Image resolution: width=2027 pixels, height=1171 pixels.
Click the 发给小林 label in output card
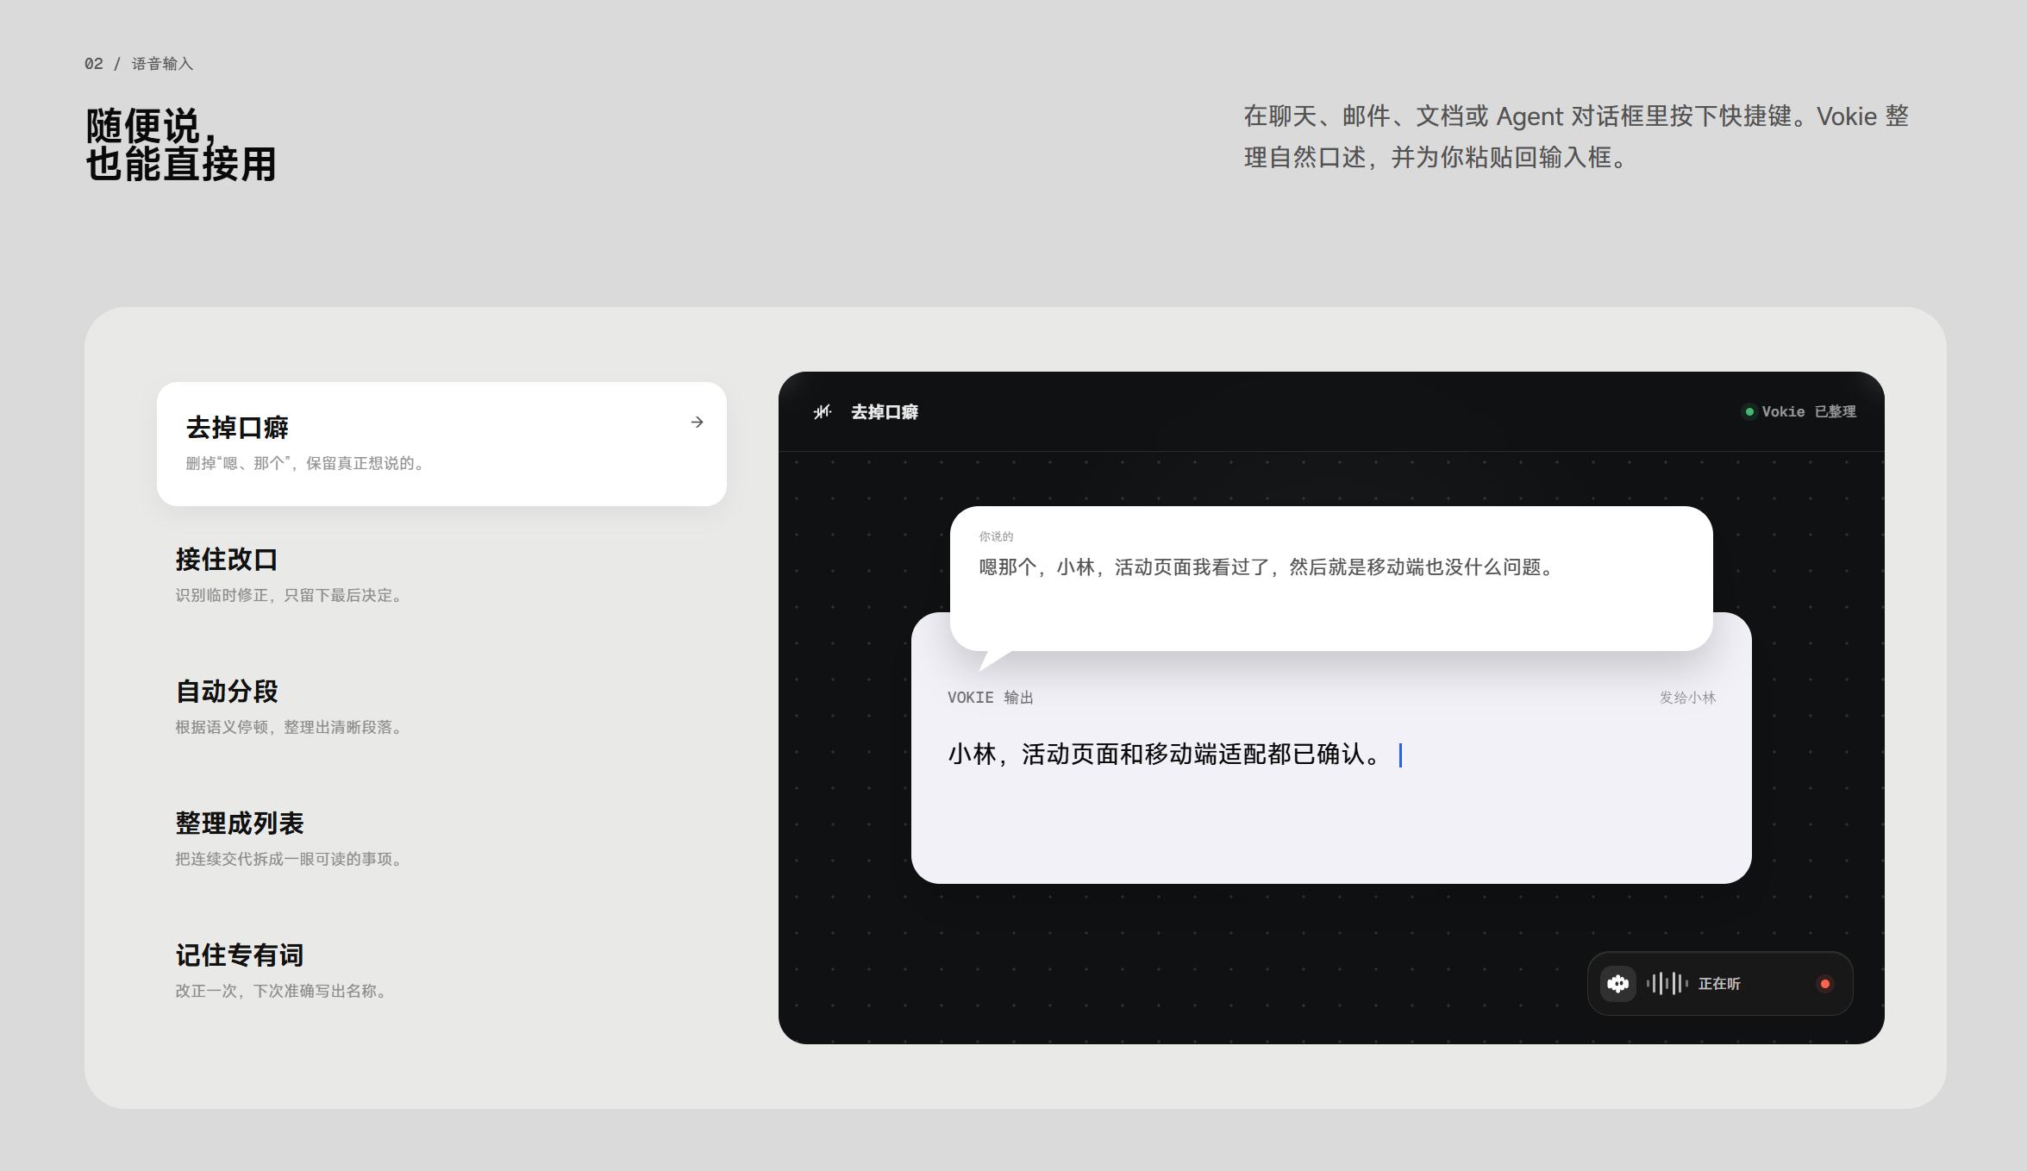pyautogui.click(x=1687, y=698)
